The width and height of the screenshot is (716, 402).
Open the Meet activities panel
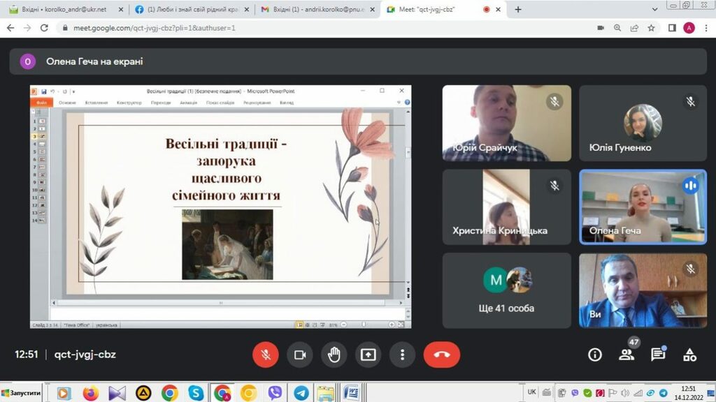coord(689,355)
